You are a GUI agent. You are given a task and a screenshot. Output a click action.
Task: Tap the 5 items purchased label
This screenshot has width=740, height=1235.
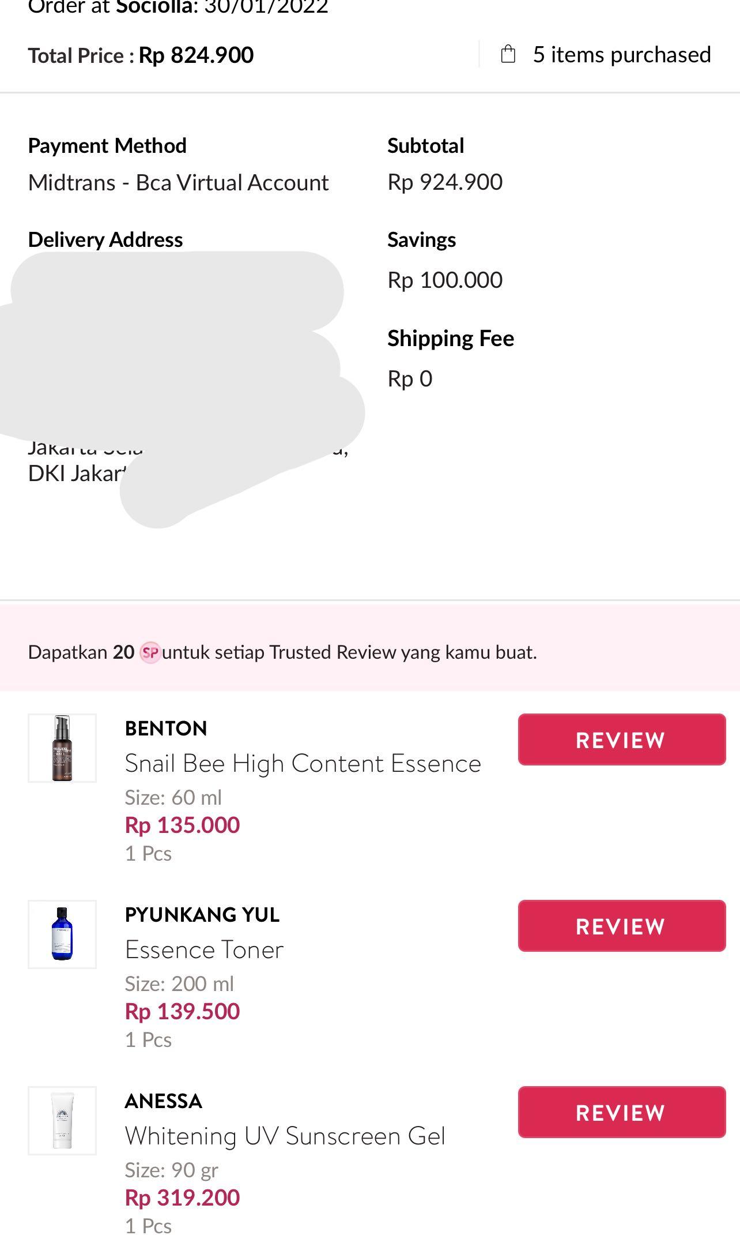point(621,55)
